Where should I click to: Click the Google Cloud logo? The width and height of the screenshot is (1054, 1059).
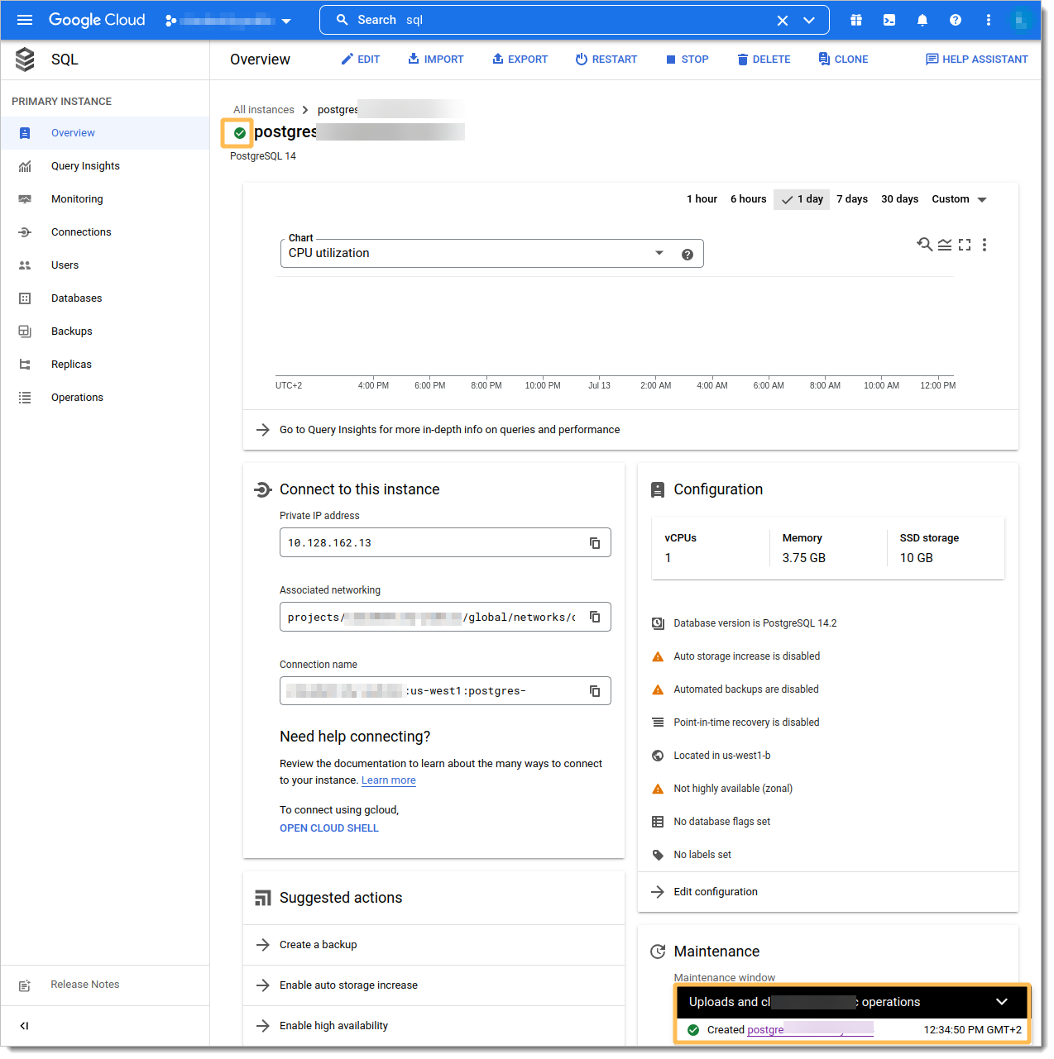click(97, 20)
